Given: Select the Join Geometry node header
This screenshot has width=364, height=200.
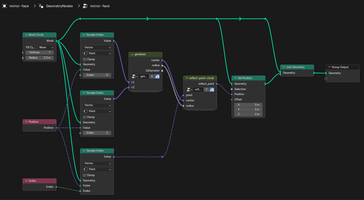Looking at the screenshot, I should 297,67.
